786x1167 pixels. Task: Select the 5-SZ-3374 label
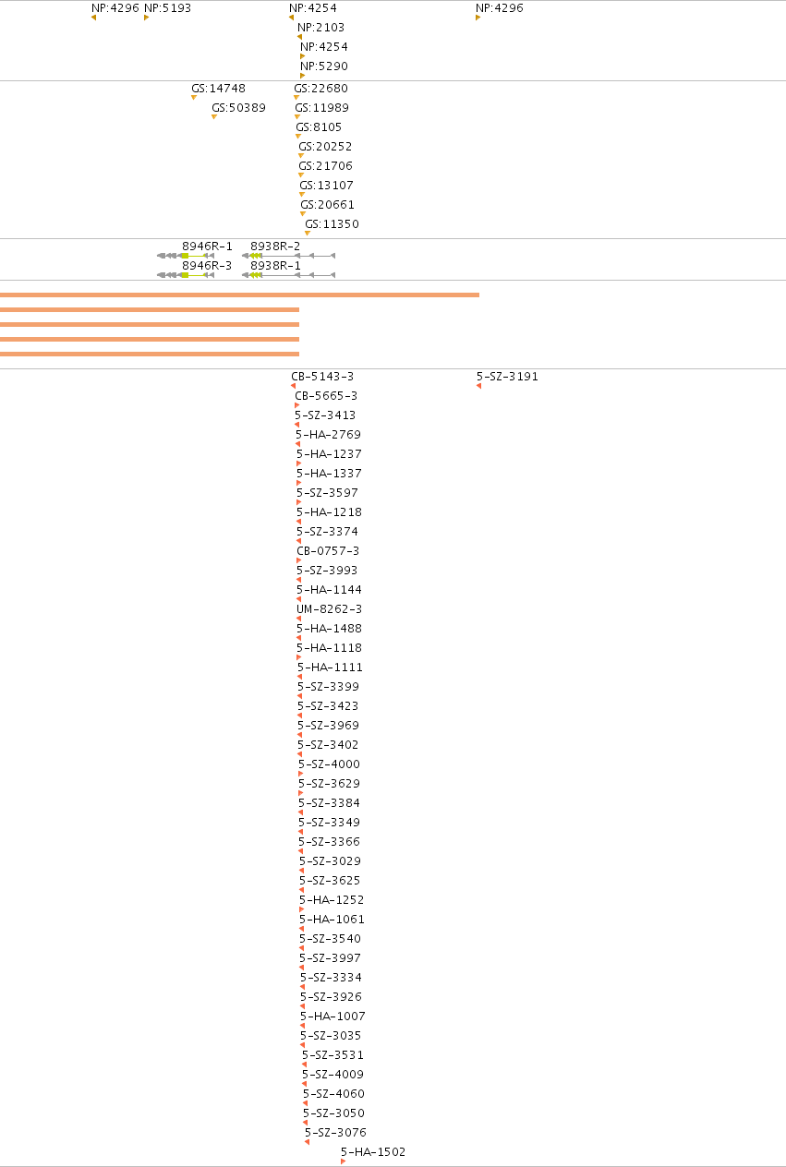click(x=328, y=531)
